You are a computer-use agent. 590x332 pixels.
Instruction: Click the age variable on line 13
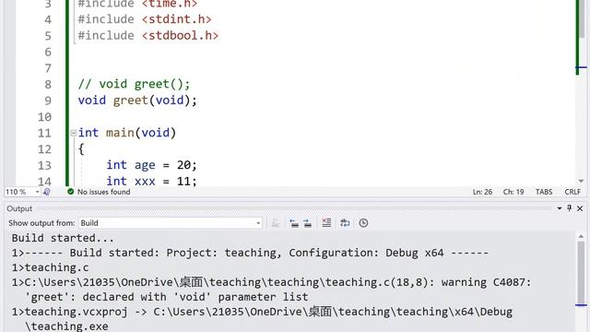click(x=145, y=165)
